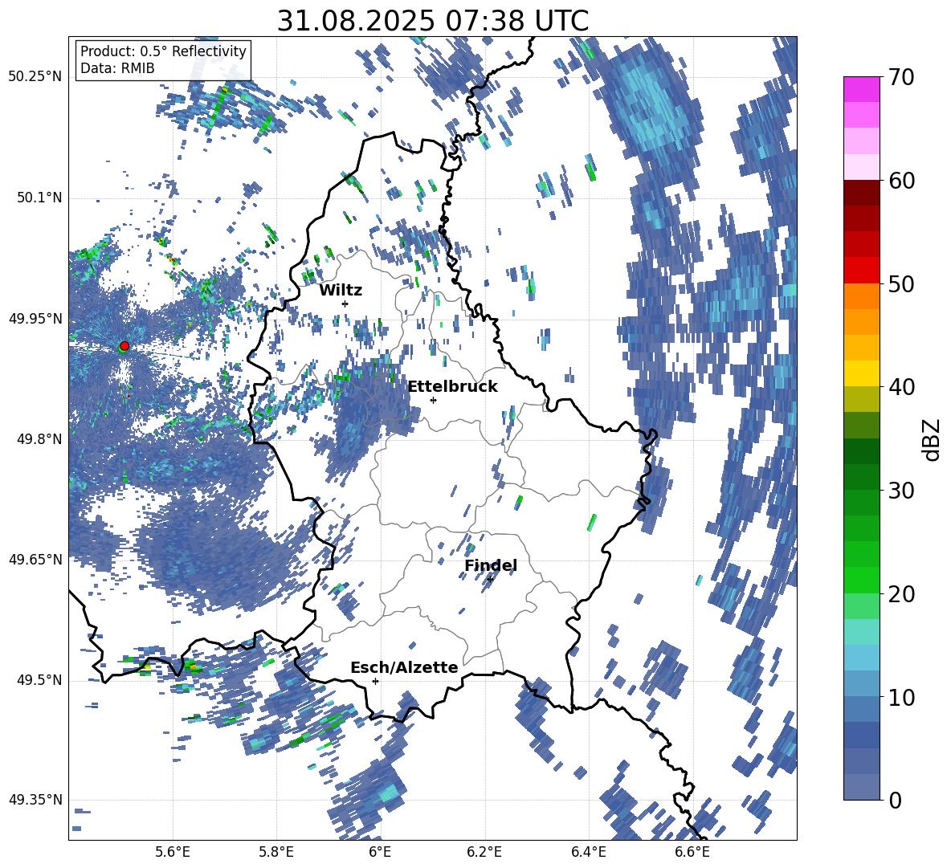Screen dimensions: 951x868
Task: Click the title 31.08.2025 07:38 UTC
Action: coord(432,21)
